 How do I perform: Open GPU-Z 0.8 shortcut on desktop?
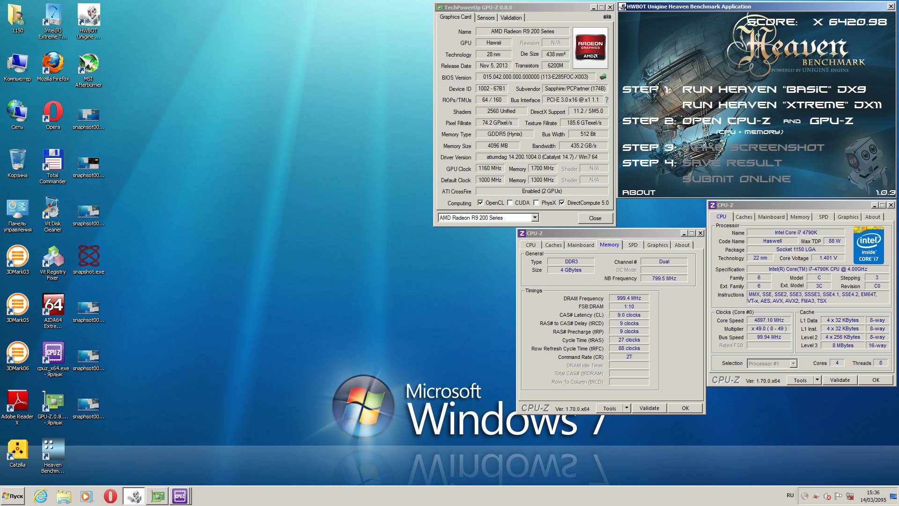[53, 408]
